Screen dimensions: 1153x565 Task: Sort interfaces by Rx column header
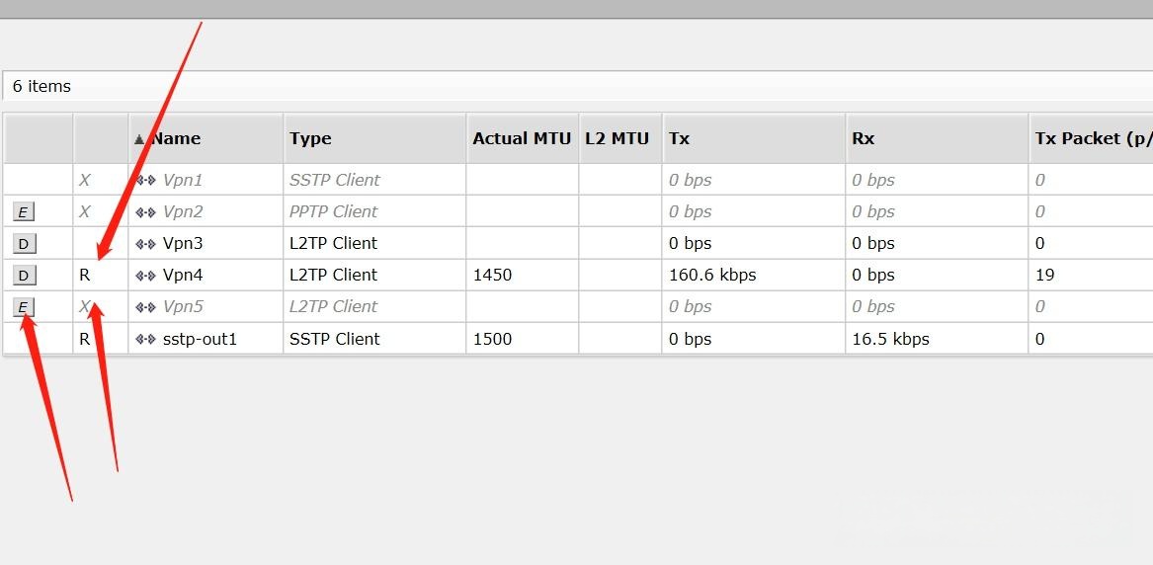(863, 138)
